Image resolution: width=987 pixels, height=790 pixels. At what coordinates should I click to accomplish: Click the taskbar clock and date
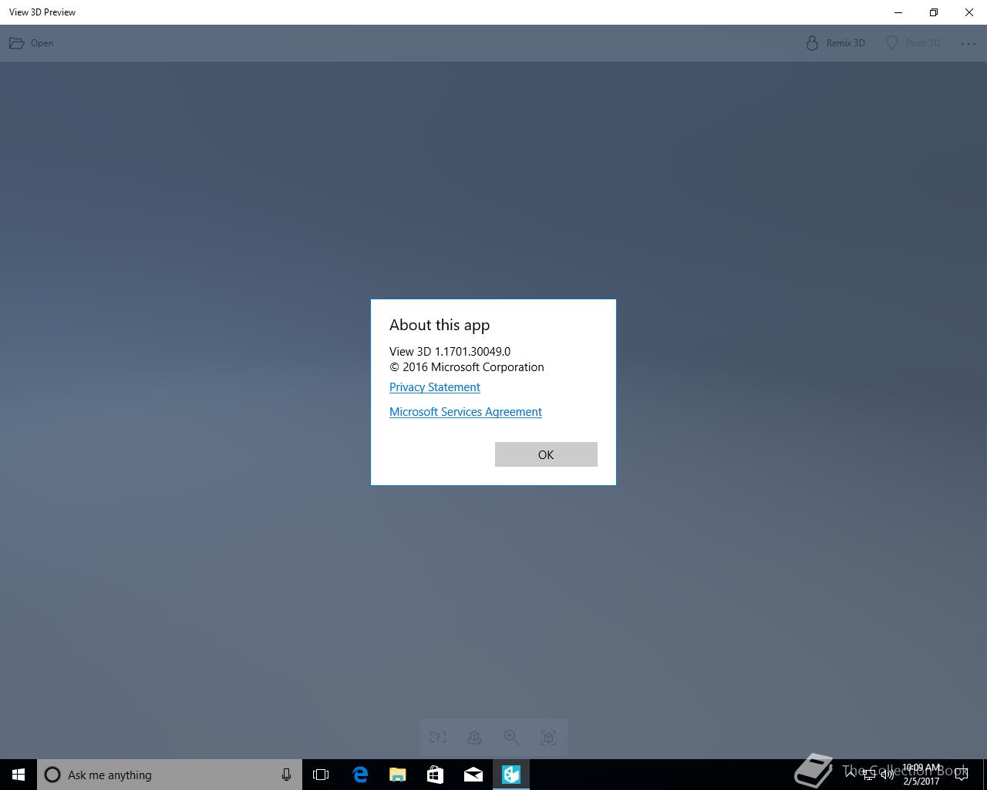(x=921, y=775)
